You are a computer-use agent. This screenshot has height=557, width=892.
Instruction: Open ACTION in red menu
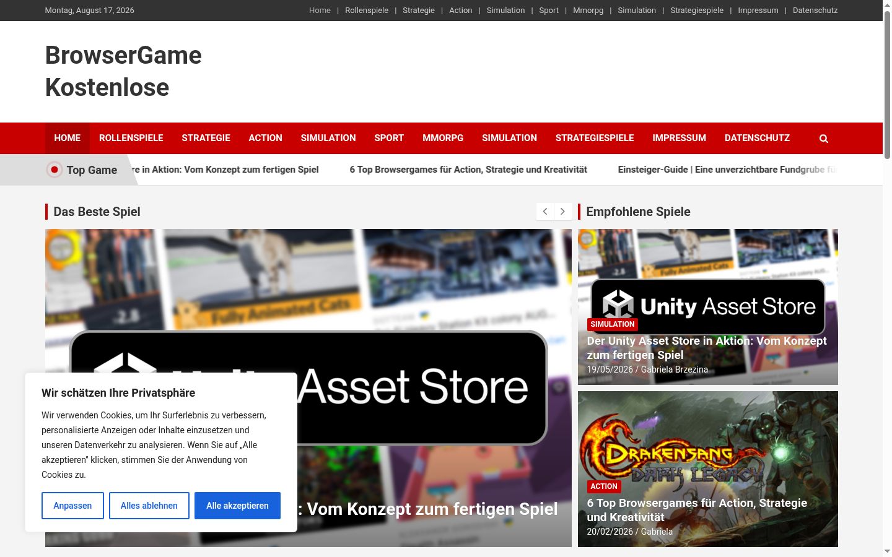tap(265, 138)
